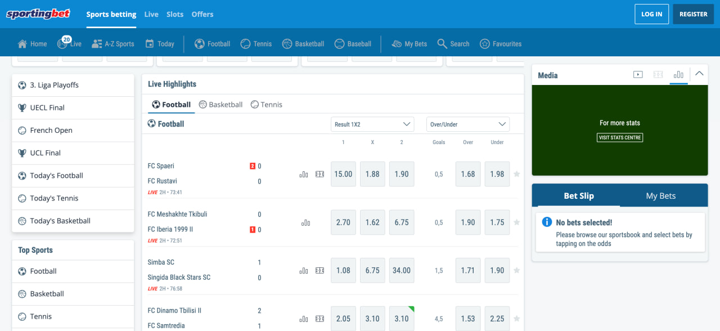Open French Open link
Image resolution: width=720 pixels, height=331 pixels.
coord(73,130)
